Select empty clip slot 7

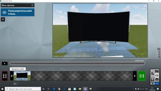click(x=125, y=76)
